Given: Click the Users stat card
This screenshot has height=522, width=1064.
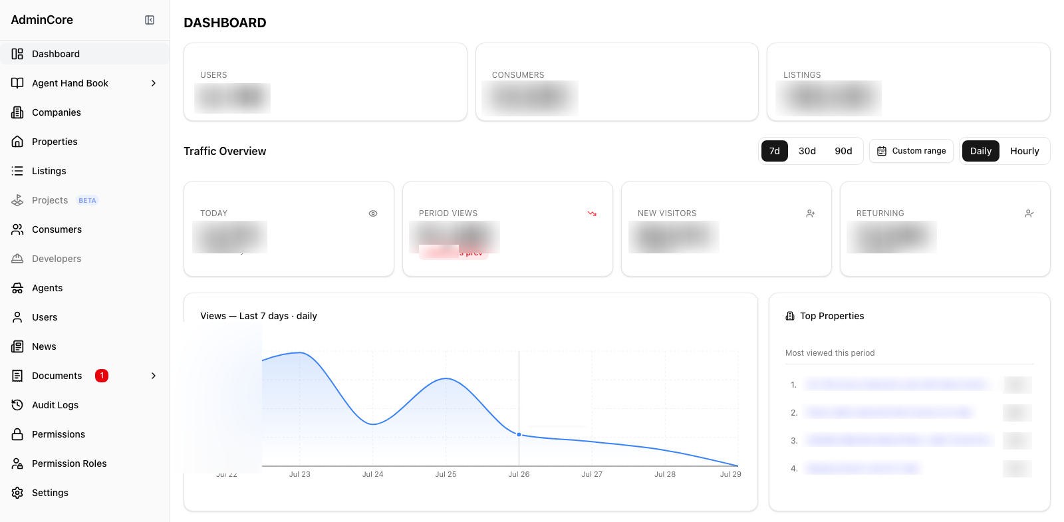Looking at the screenshot, I should [x=325, y=82].
